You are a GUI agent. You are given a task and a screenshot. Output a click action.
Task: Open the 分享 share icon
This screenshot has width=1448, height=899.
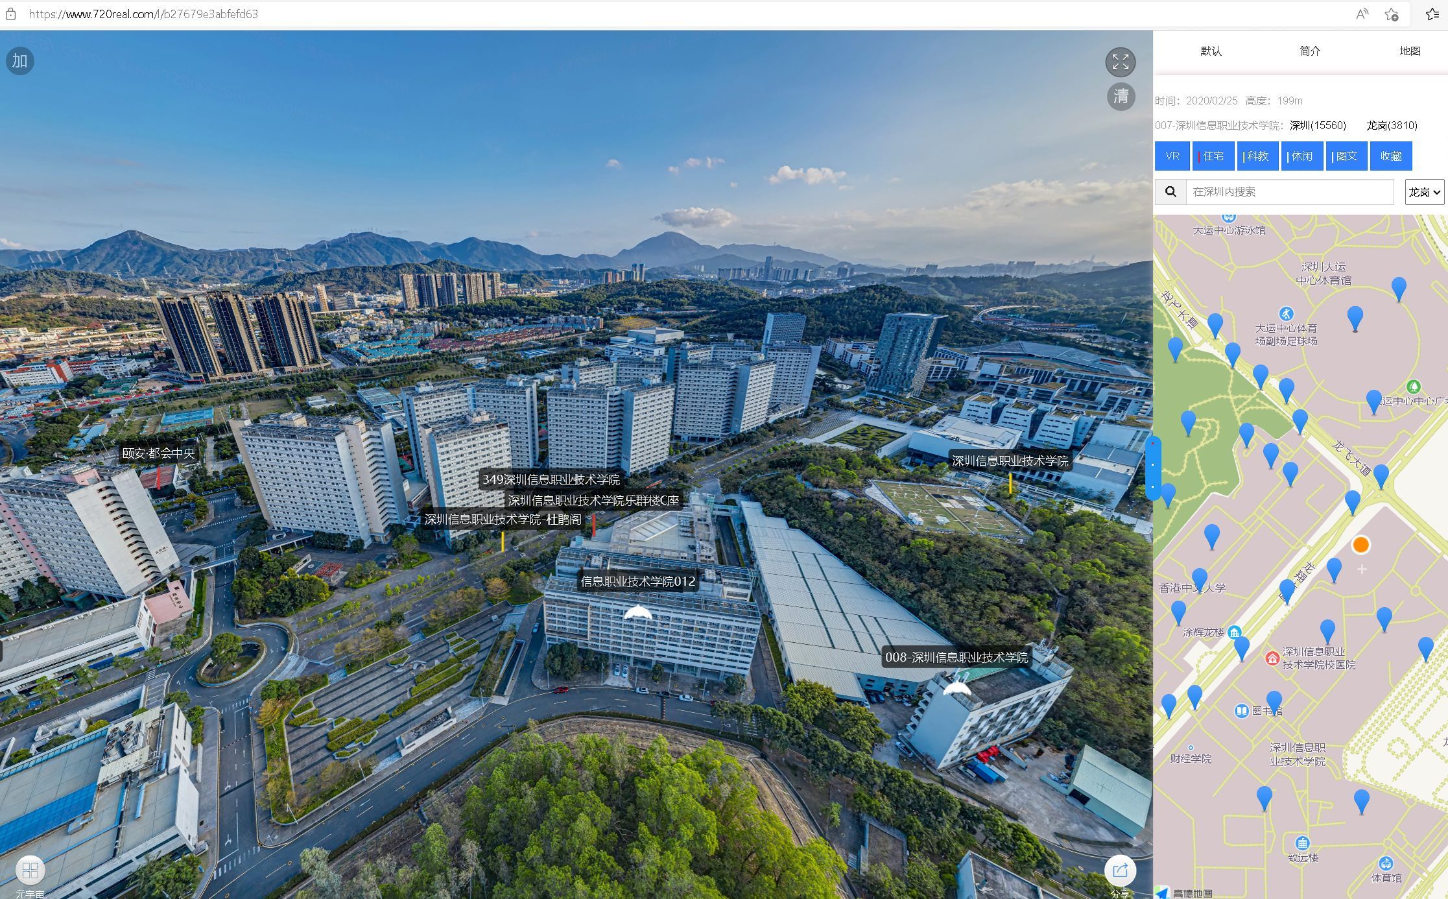point(1120,870)
